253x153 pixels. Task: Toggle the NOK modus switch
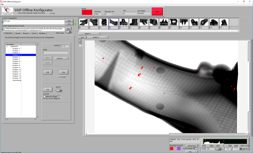[68, 32]
